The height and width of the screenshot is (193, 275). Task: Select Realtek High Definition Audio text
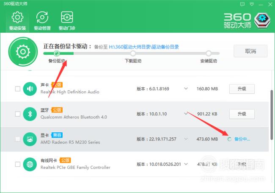(x=70, y=92)
